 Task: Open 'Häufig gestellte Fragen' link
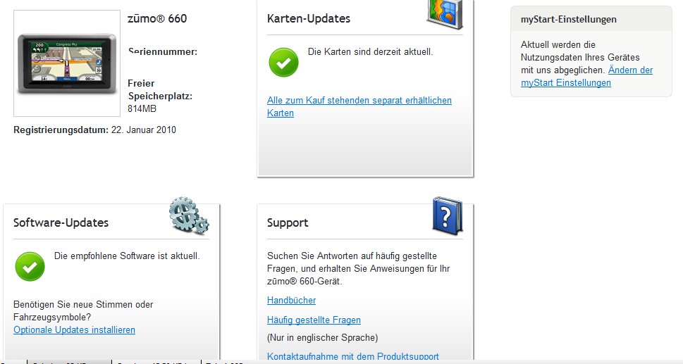(x=314, y=320)
